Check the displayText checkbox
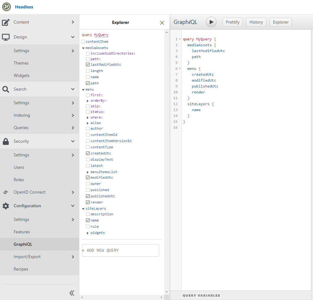 87,159
